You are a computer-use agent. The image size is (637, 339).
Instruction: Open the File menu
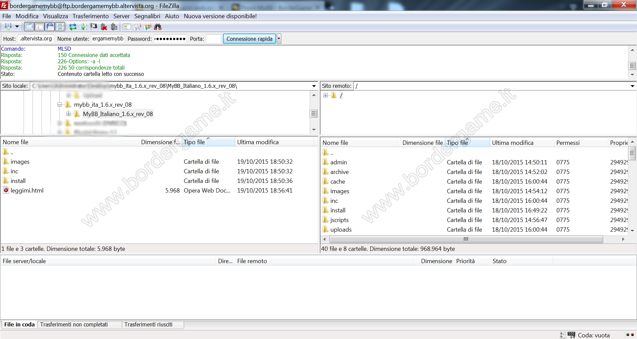[7, 16]
